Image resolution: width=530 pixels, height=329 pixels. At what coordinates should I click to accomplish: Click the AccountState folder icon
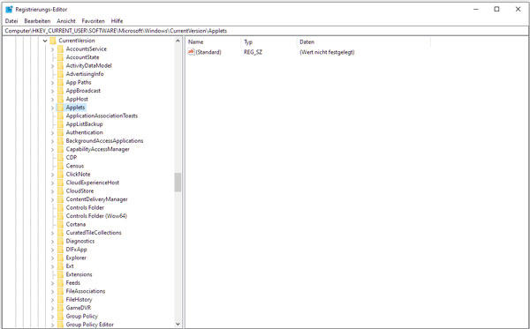coord(60,57)
